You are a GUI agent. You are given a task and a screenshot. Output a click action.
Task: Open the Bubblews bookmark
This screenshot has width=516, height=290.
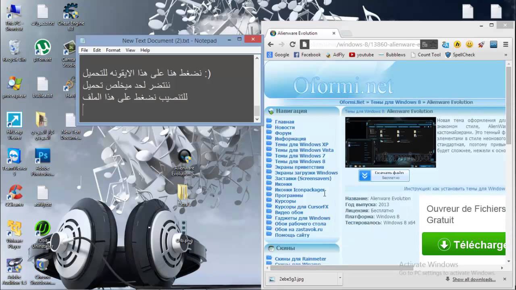[x=392, y=55]
